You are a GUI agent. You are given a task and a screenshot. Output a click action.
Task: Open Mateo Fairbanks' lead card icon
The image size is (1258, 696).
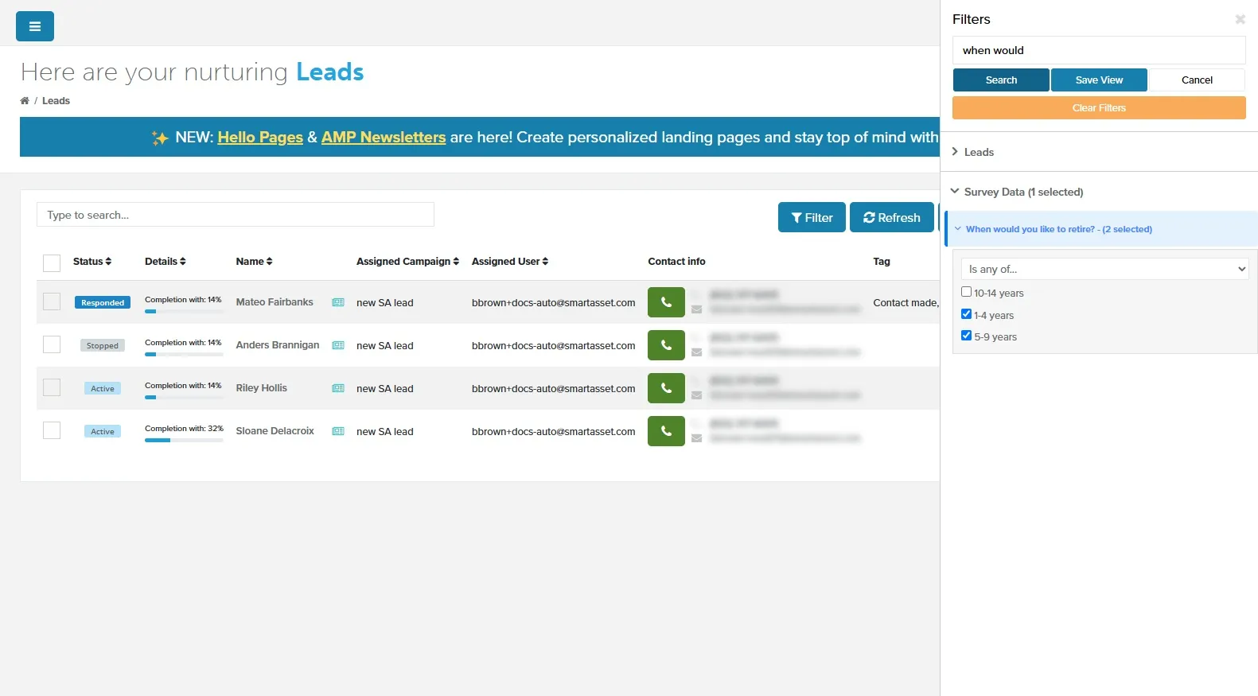pos(338,302)
